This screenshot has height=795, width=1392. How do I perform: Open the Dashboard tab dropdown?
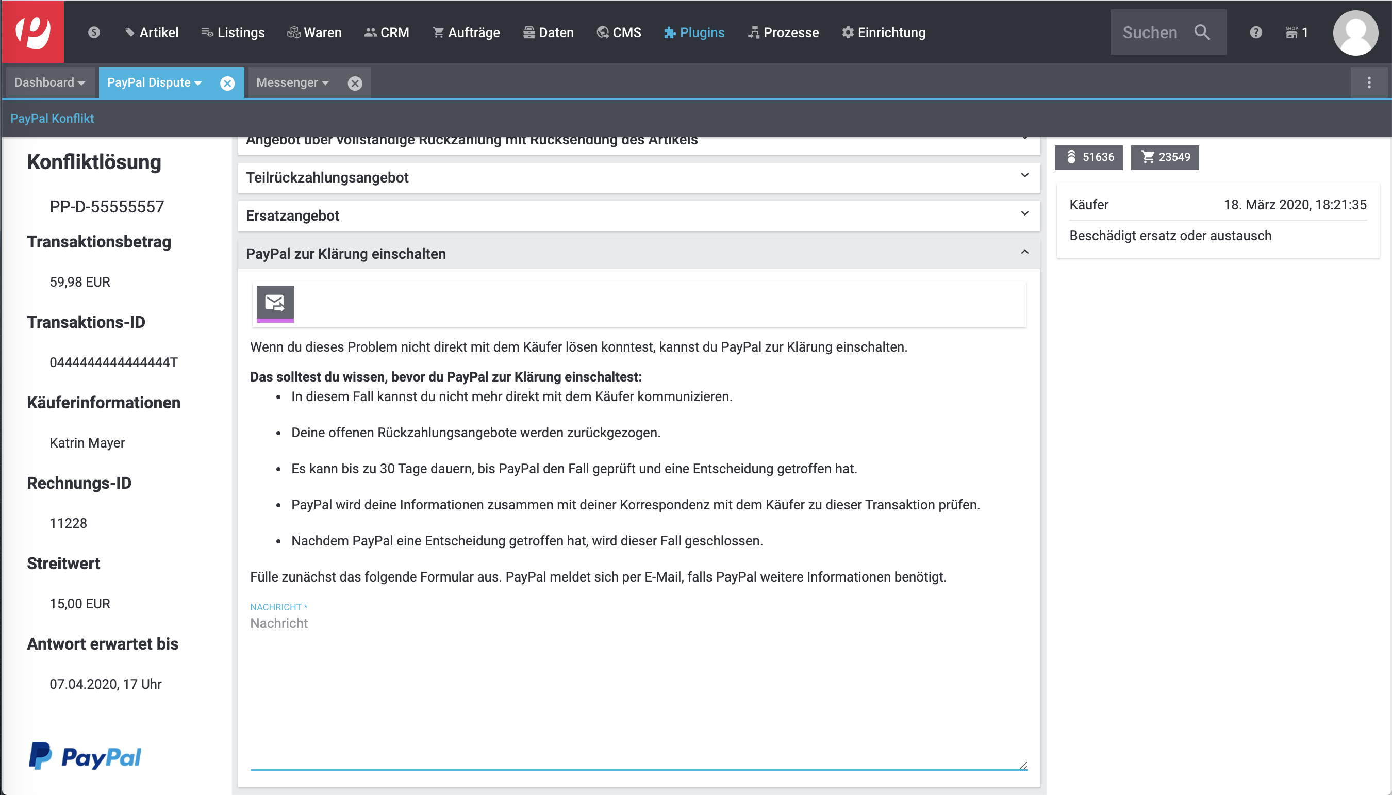49,82
